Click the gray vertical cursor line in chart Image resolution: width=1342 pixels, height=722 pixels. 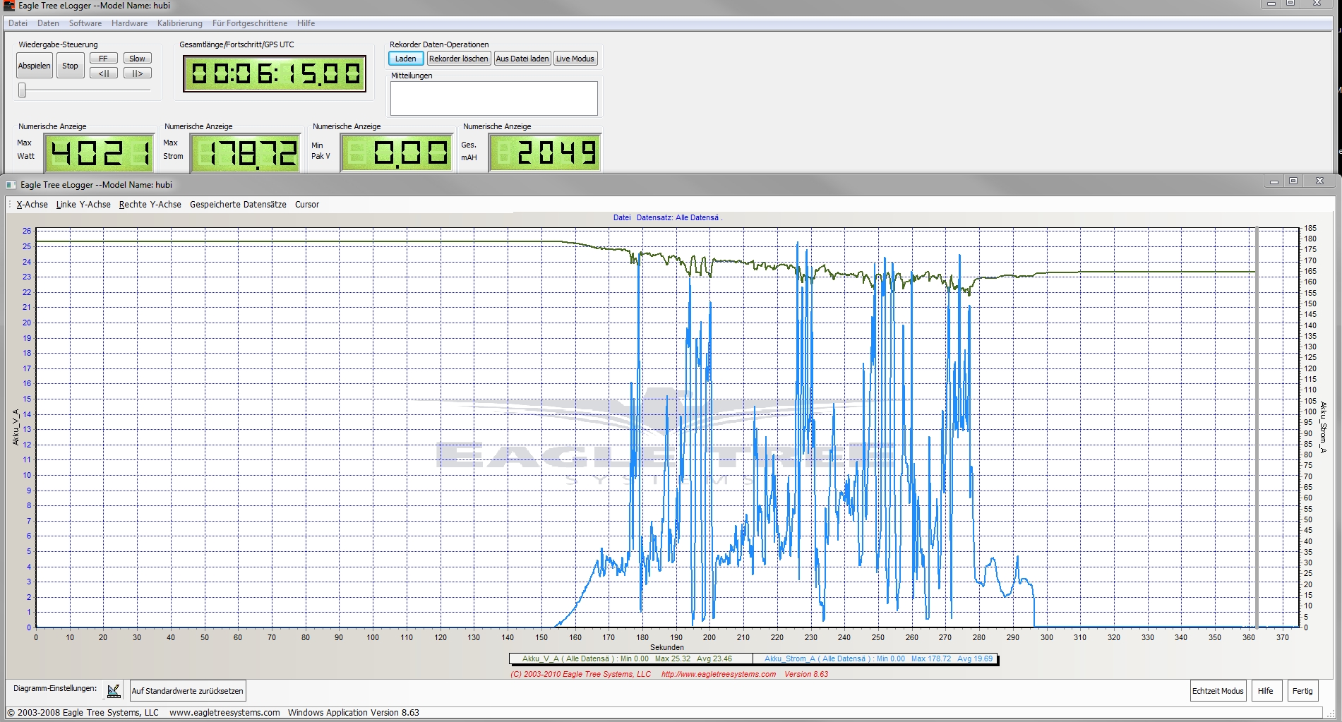pyautogui.click(x=1257, y=427)
